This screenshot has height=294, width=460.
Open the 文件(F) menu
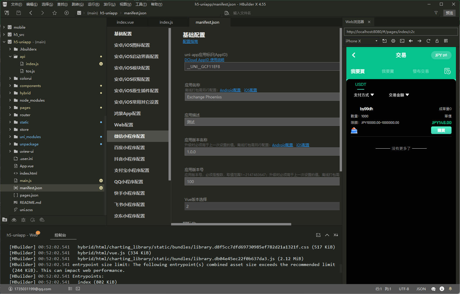(16, 4)
